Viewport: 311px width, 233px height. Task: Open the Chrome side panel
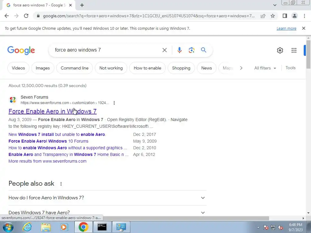click(x=285, y=16)
